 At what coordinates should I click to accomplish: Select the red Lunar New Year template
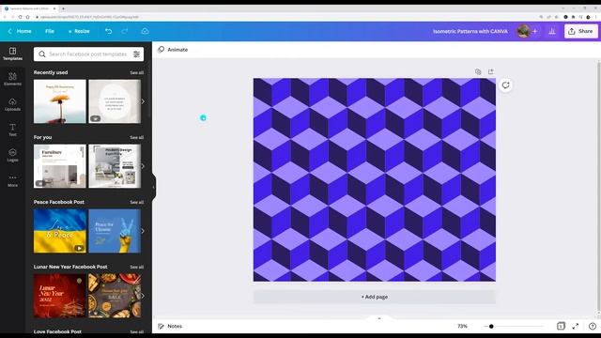(x=60, y=296)
